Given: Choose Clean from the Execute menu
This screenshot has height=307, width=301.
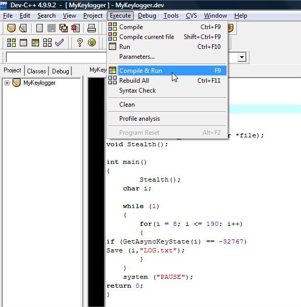Looking at the screenshot, I should coord(167,105).
